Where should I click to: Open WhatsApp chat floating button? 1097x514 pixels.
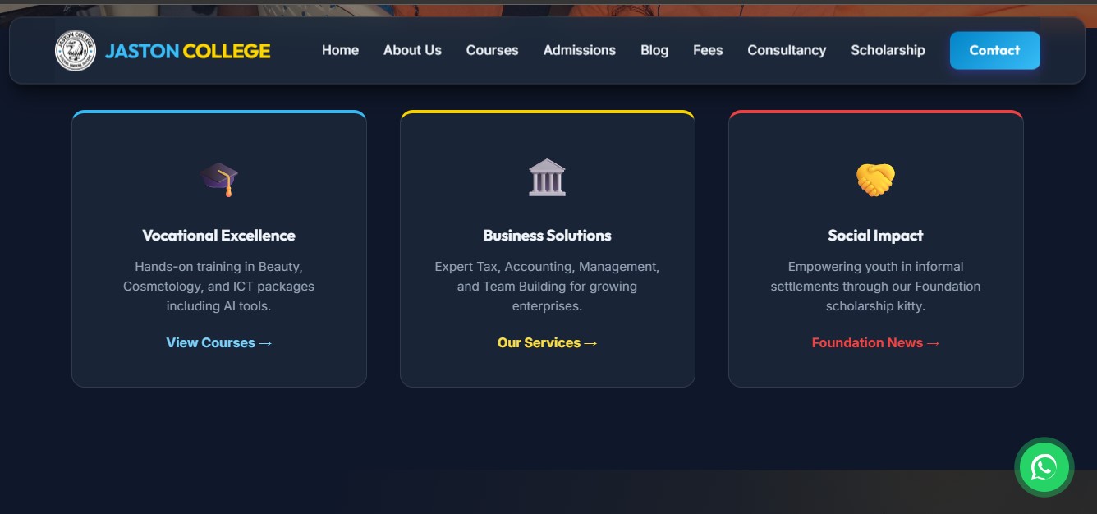1044,467
